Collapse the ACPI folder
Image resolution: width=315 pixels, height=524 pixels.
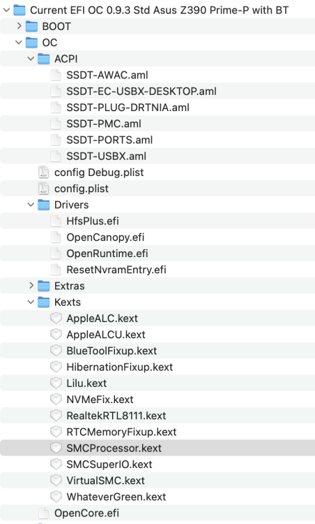point(31,59)
